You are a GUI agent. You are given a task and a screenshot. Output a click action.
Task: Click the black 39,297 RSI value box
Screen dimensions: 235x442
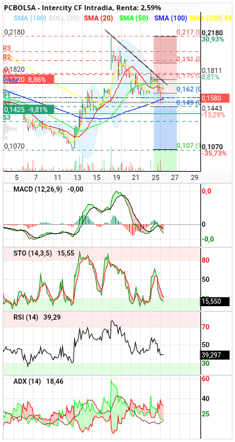215,355
